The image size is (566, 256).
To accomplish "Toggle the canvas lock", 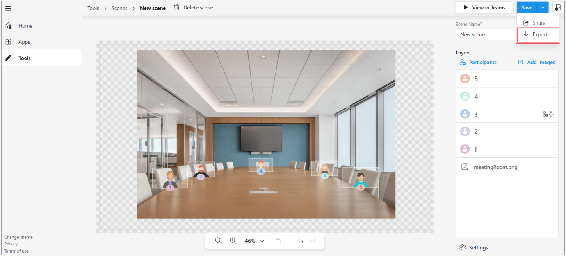I will pyautogui.click(x=278, y=240).
